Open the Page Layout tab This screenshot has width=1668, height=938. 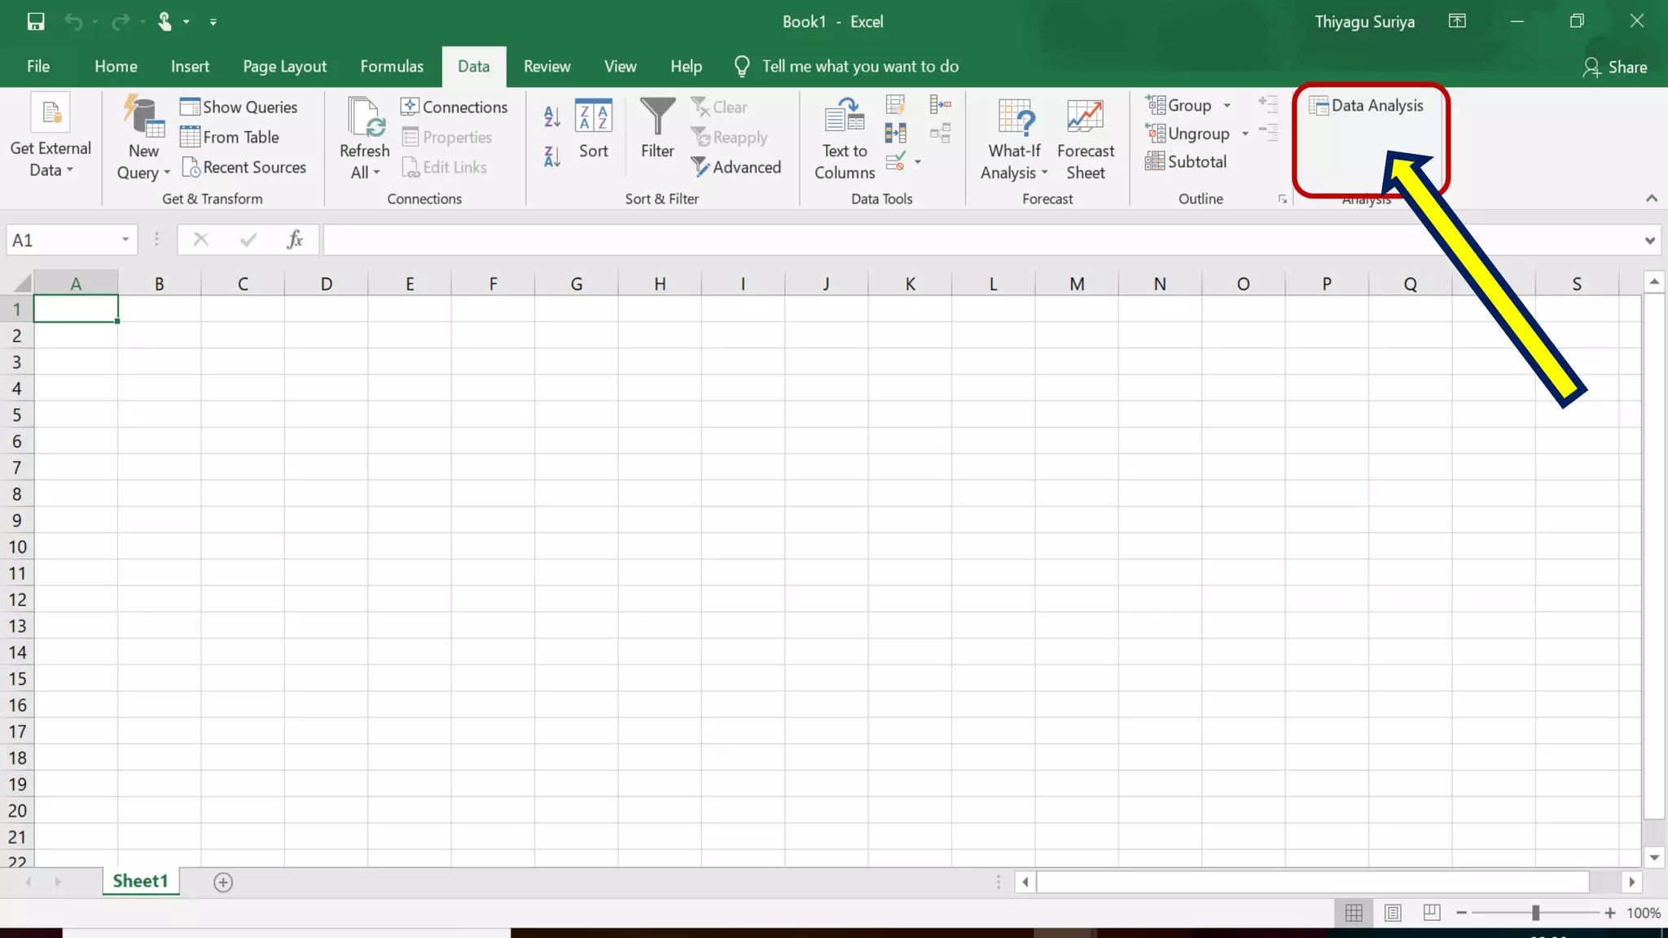[284, 67]
